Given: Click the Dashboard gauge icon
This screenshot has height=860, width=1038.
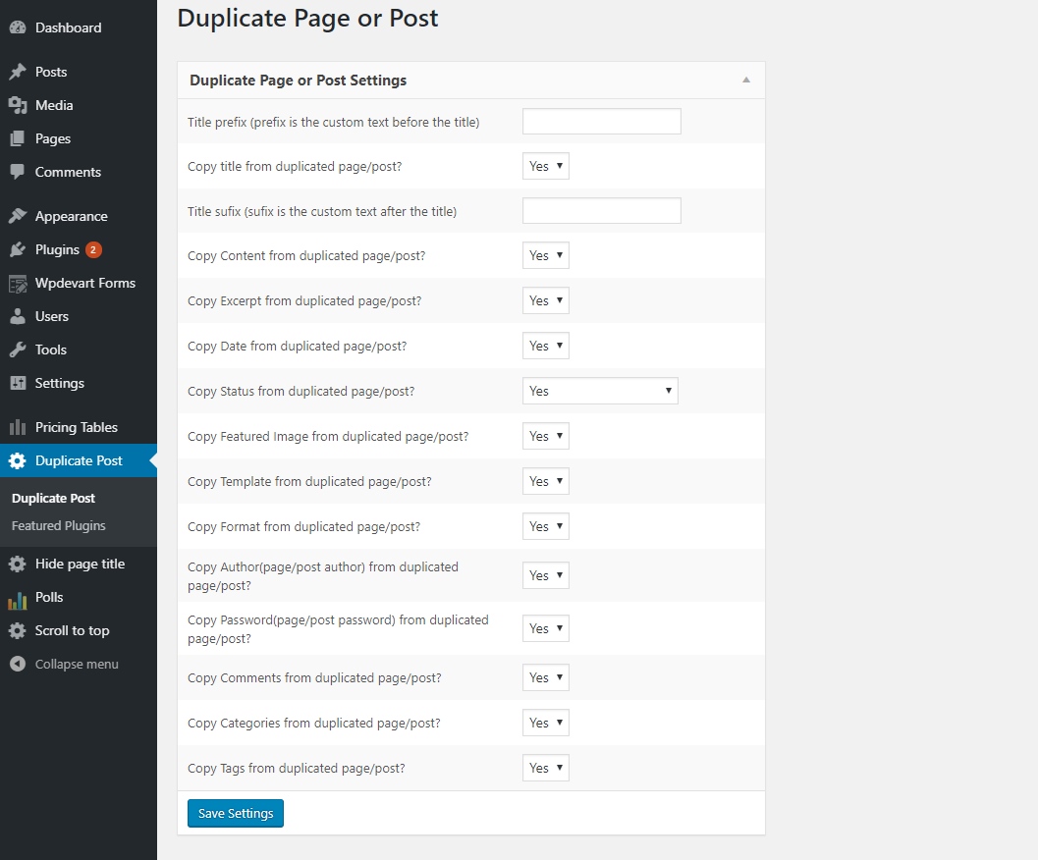Looking at the screenshot, I should coord(17,27).
